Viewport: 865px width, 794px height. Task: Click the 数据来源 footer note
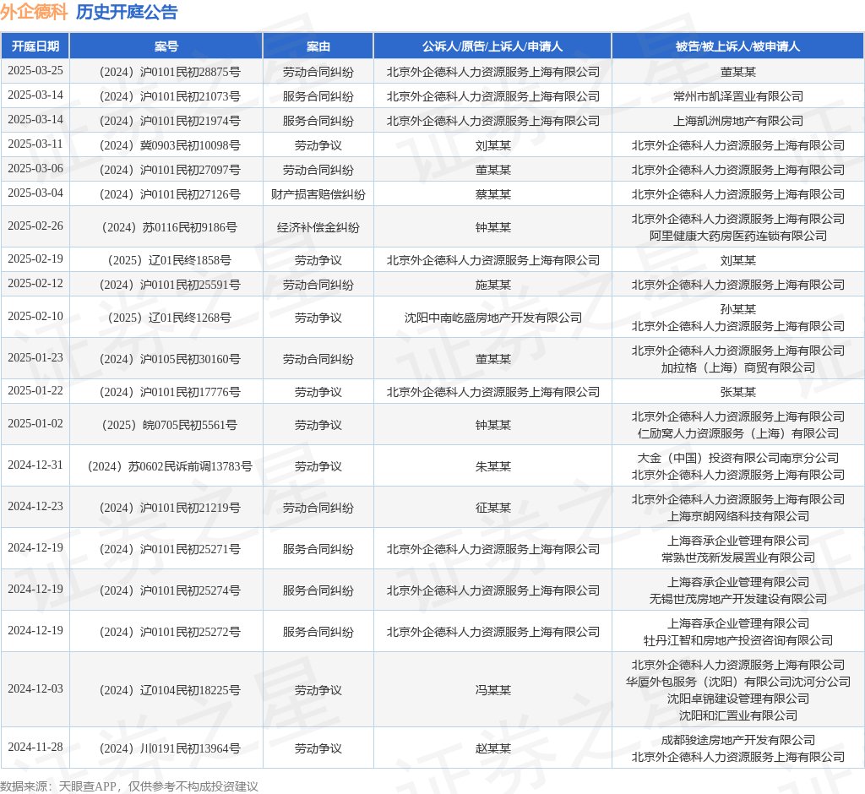pos(129,786)
